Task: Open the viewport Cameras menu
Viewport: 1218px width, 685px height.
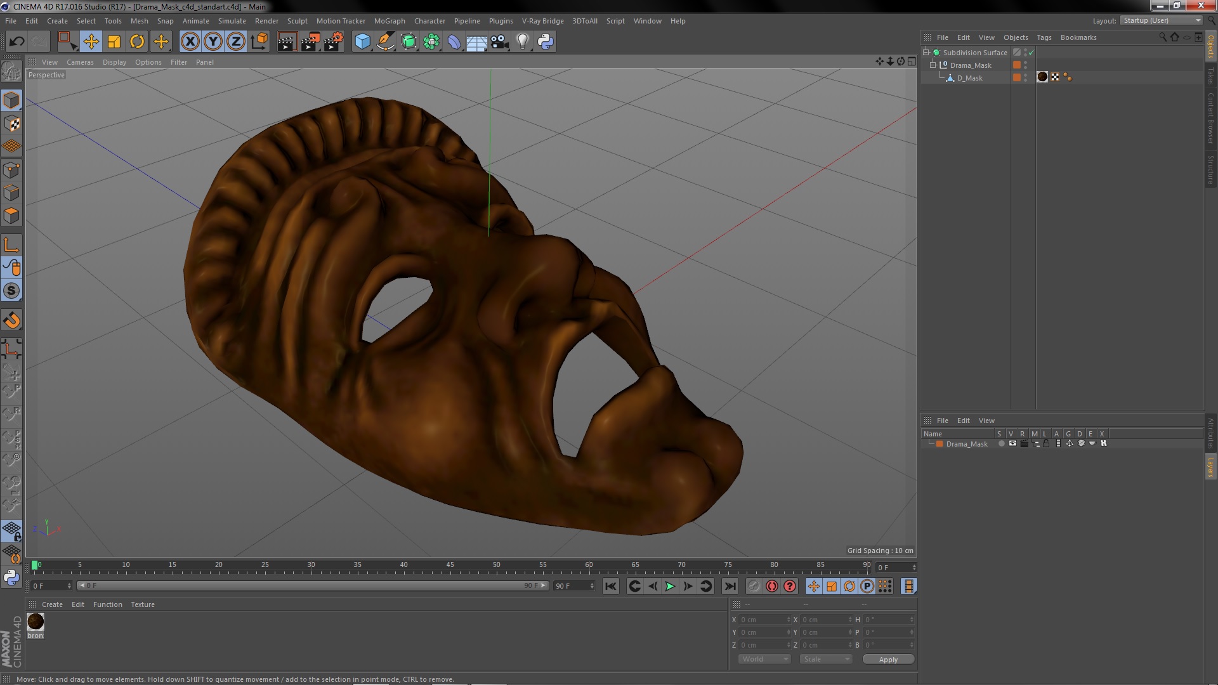Action: [80, 62]
